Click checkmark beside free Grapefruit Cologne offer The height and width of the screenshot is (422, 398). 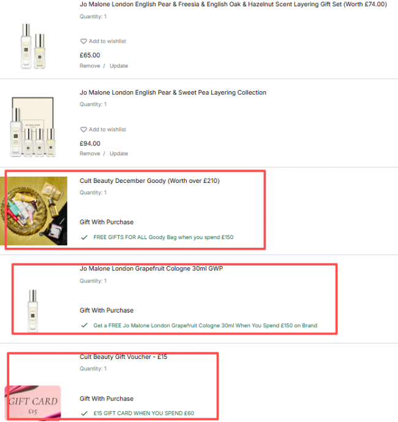(84, 325)
